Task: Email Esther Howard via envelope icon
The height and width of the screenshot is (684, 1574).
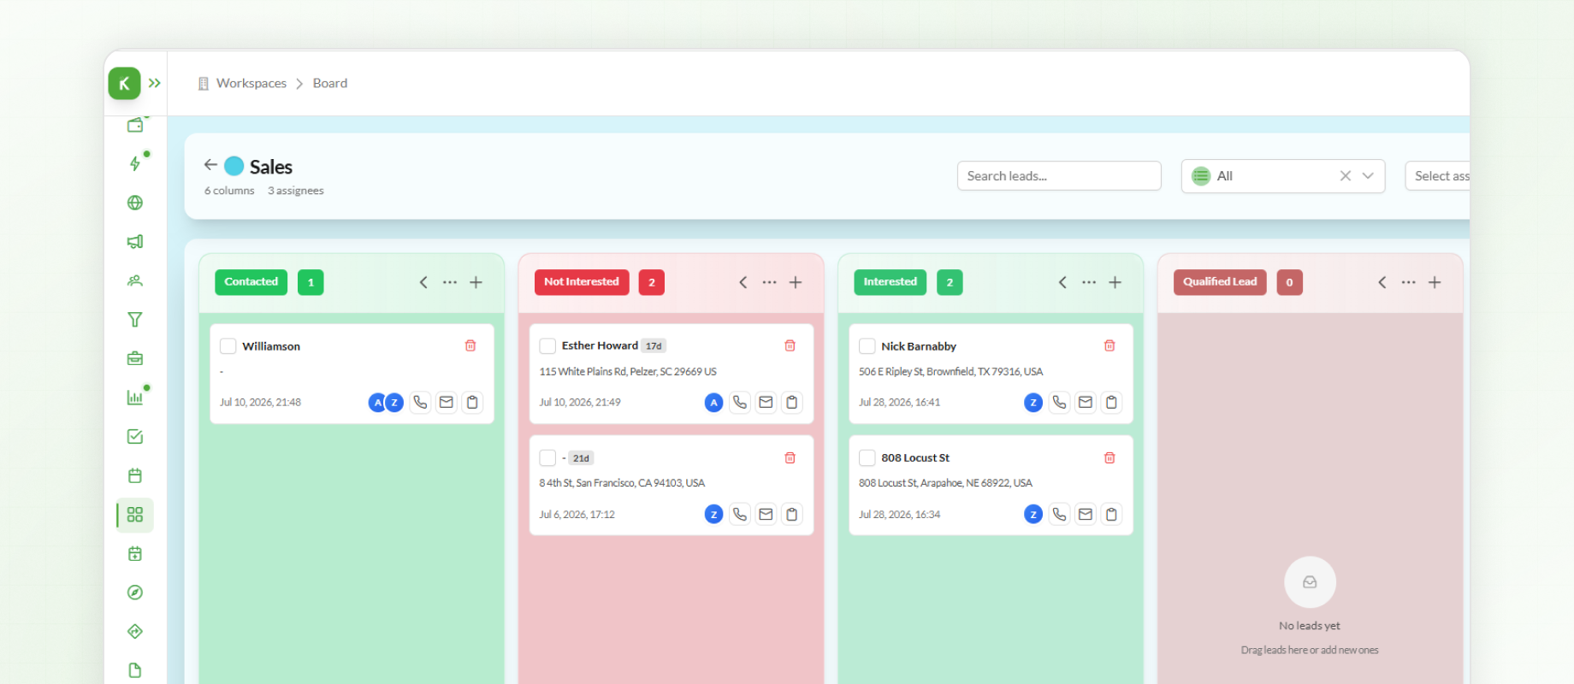Action: pyautogui.click(x=766, y=402)
